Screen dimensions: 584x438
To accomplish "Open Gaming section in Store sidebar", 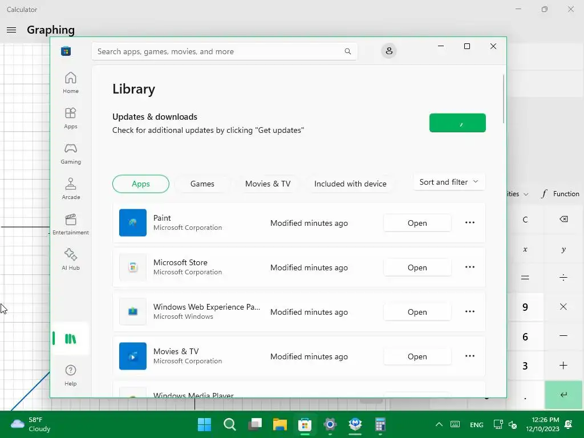I will coord(70,153).
